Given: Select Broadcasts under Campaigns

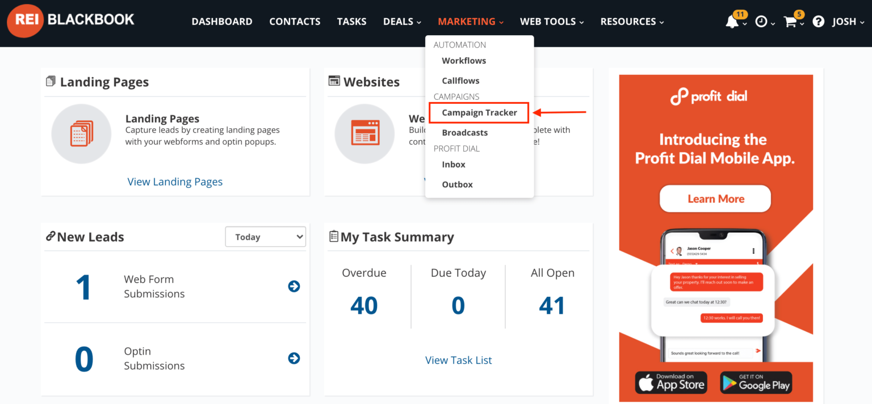Looking at the screenshot, I should coord(464,132).
